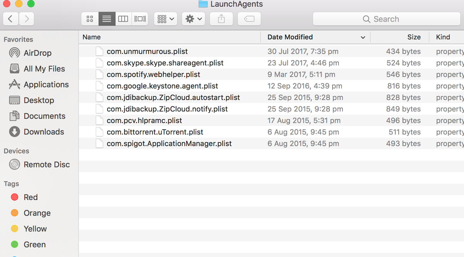The height and width of the screenshot is (257, 464).
Task: Select the com.spotify.webhelper.plist file icon
Action: [99, 74]
